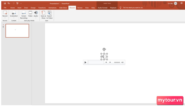Click the Tell me what you want to do box
The width and height of the screenshot is (185, 107).
(x=133, y=8)
